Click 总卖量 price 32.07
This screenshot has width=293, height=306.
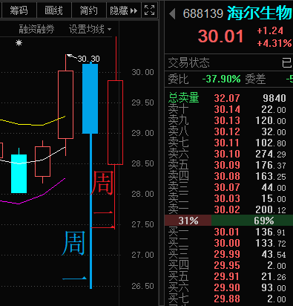(227, 98)
